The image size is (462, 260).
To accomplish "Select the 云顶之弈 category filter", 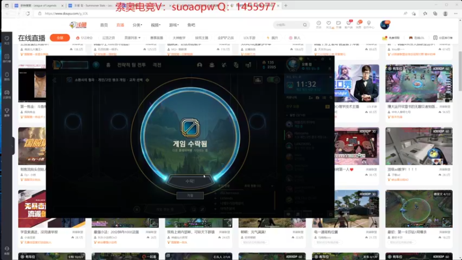I will 109,38.
